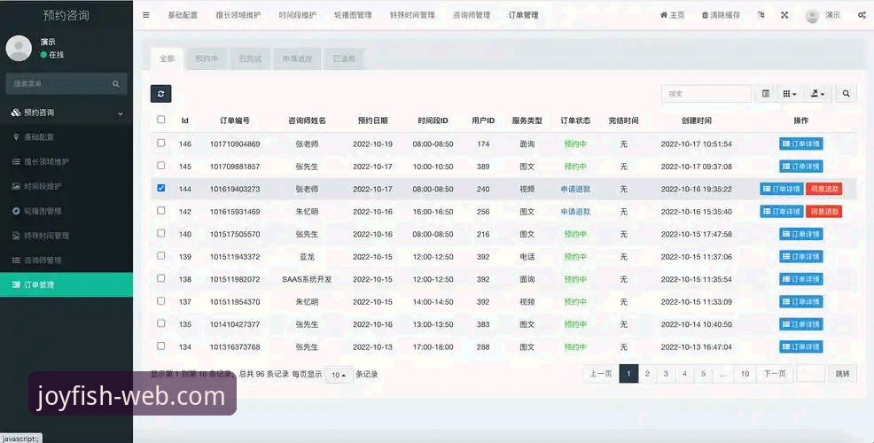The height and width of the screenshot is (443, 874).
Task: Toggle the sidebar hamburger menu icon
Action: pos(146,15)
